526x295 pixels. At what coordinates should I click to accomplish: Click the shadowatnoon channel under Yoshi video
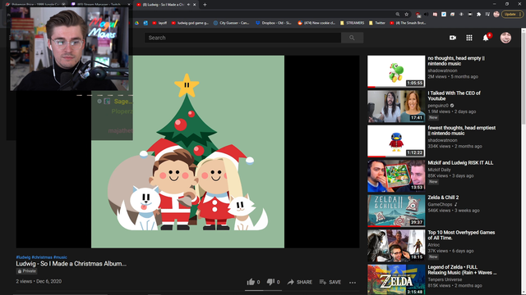tap(442, 70)
